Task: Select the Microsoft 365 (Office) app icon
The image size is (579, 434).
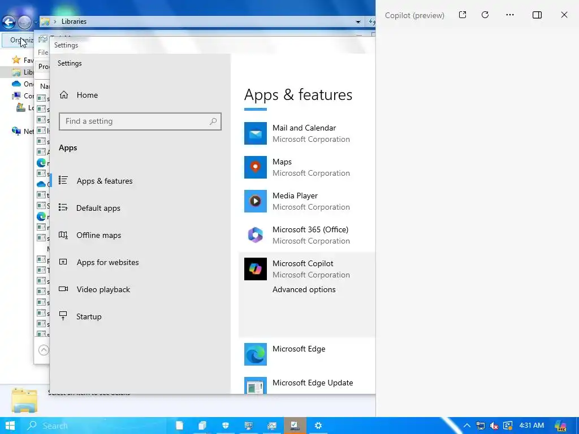Action: click(x=255, y=235)
